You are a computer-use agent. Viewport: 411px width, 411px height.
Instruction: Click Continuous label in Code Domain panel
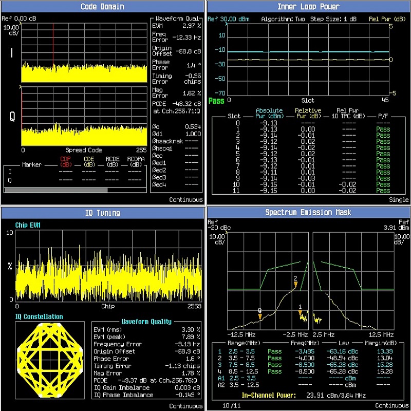pos(185,200)
